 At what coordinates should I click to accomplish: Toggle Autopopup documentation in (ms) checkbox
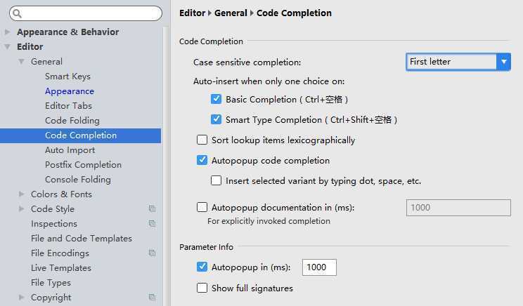(202, 207)
